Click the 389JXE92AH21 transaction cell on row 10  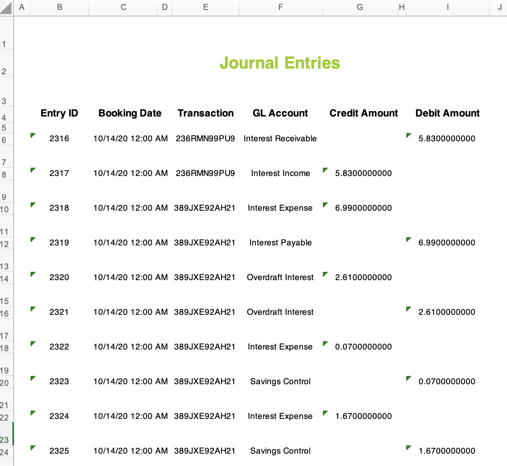206,208
